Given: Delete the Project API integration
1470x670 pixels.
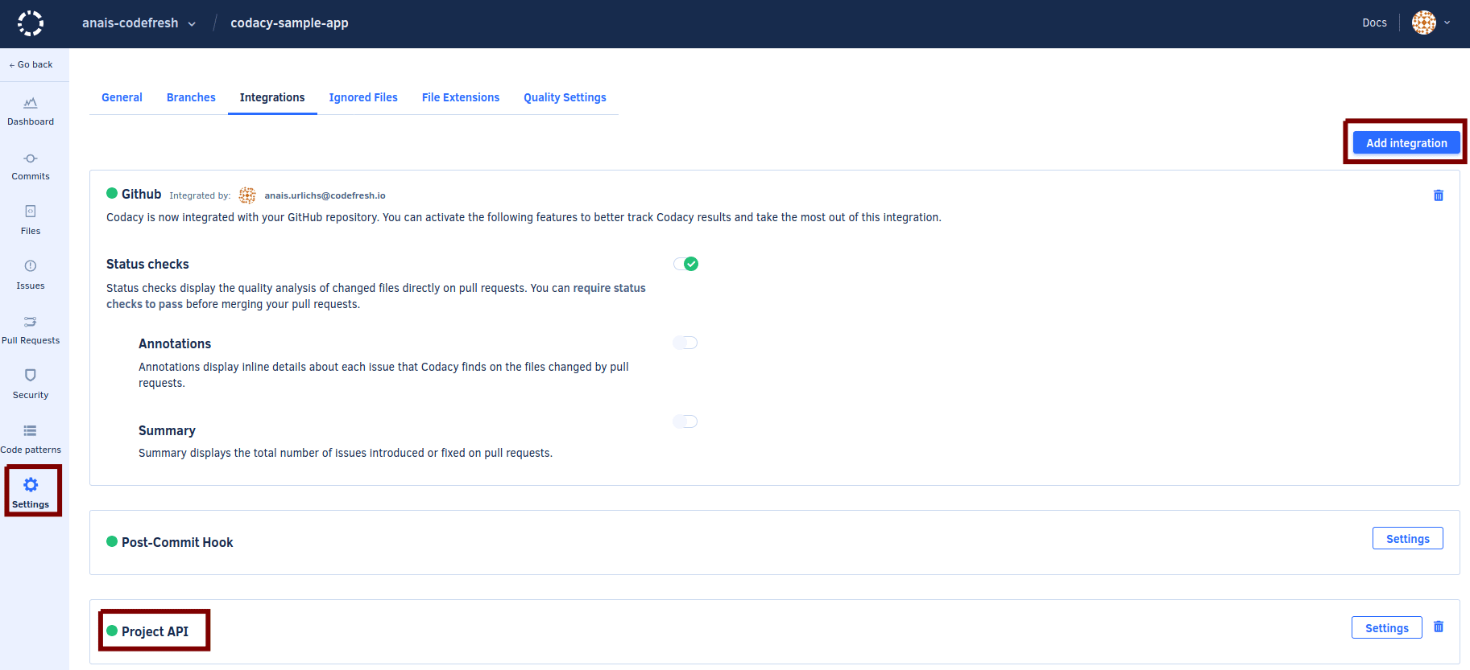Looking at the screenshot, I should (x=1438, y=627).
